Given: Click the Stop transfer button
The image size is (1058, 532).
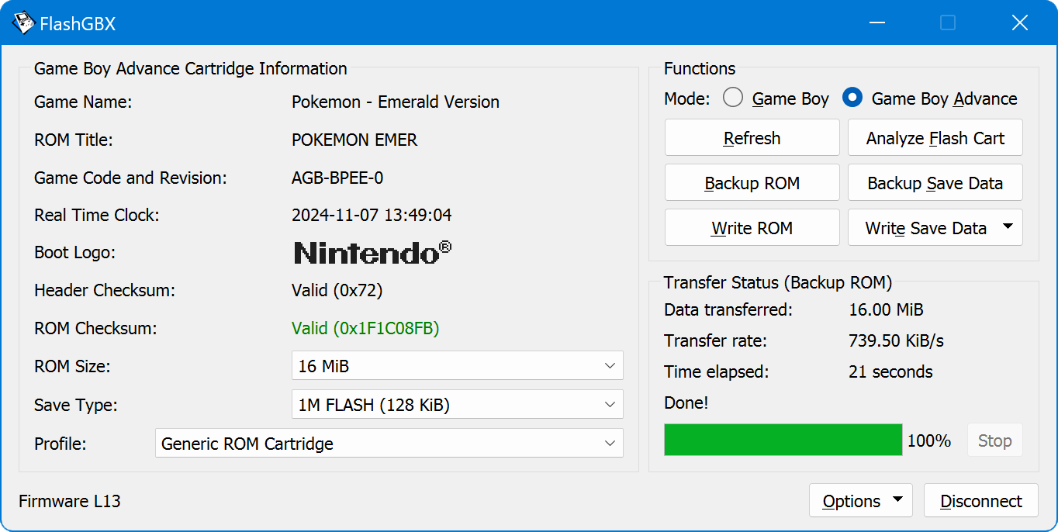Looking at the screenshot, I should pos(994,440).
